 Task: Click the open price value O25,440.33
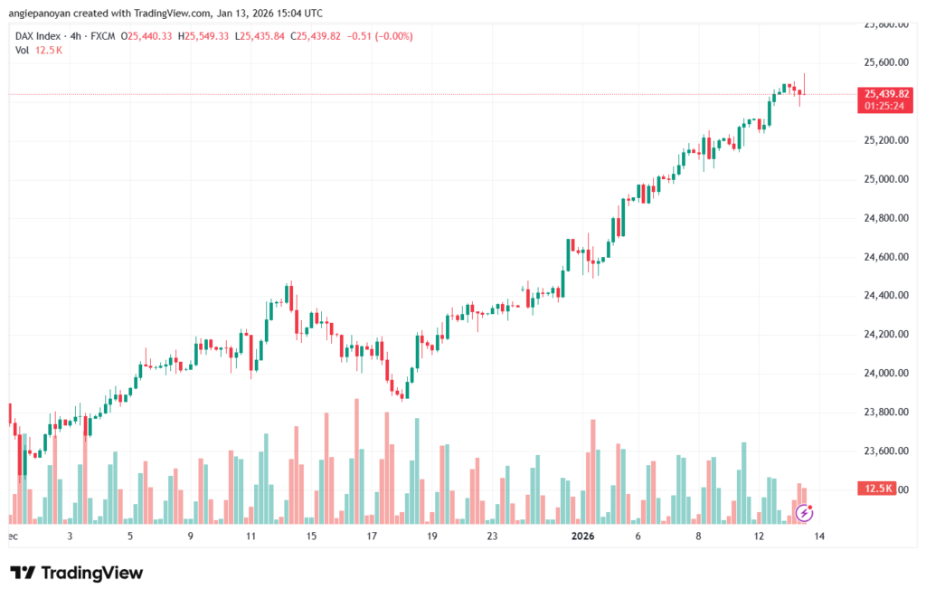(152, 36)
